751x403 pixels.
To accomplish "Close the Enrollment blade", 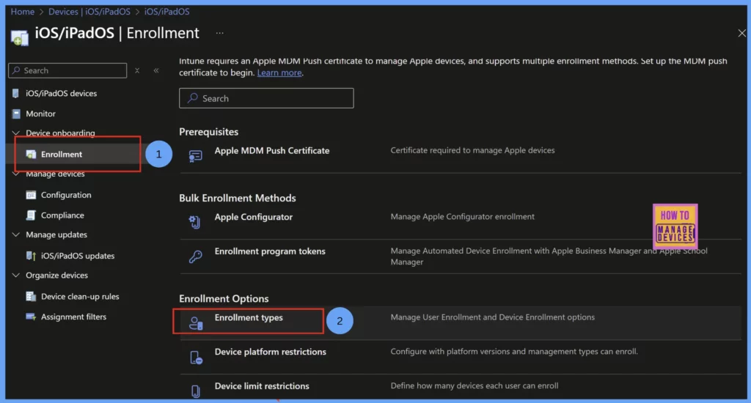I will 741,33.
